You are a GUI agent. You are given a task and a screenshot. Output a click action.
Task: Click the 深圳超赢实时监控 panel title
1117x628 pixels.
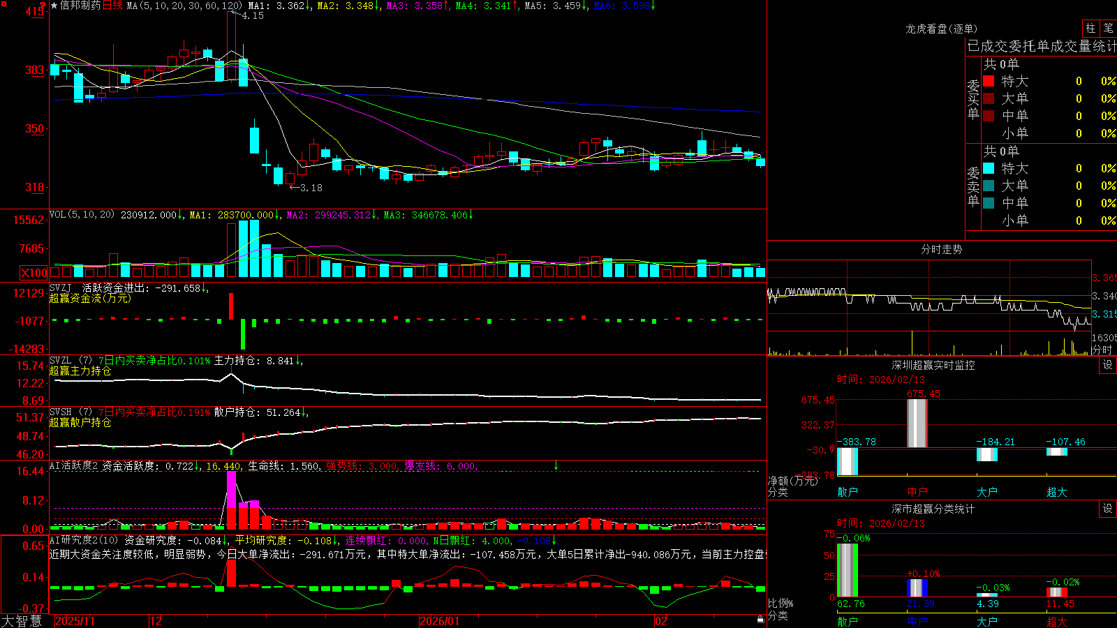[x=933, y=365]
